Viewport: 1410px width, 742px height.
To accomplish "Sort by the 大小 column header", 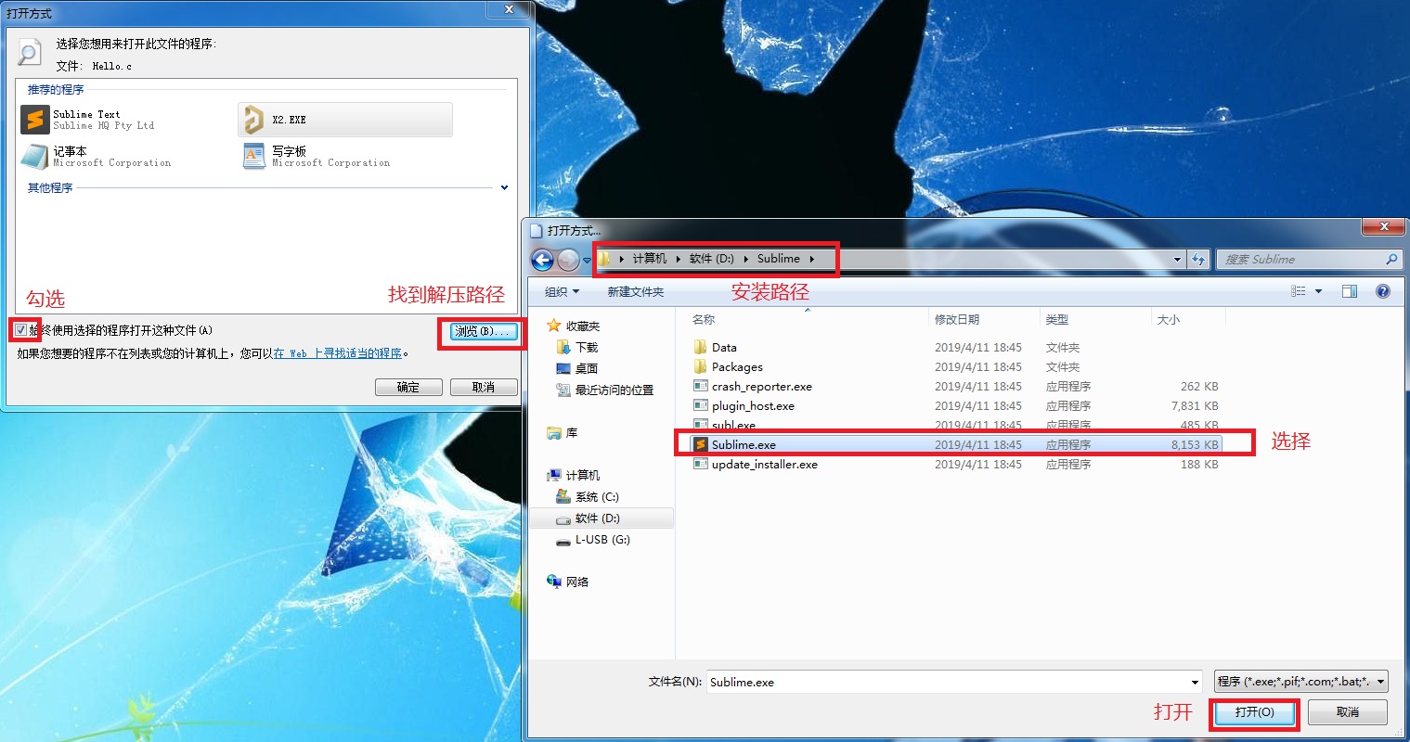I will click(1169, 319).
